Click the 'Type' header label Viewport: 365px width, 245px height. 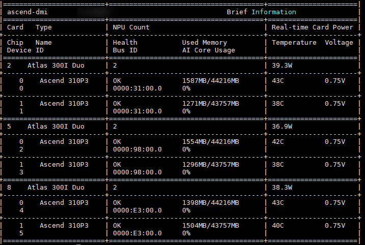44,27
